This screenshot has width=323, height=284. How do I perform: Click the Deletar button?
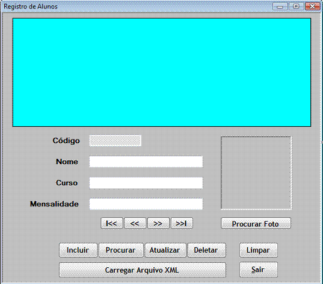[x=207, y=250]
